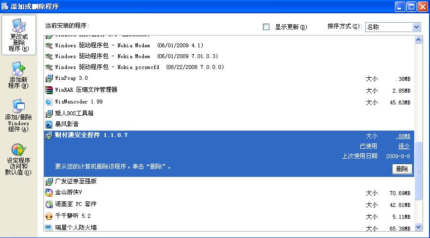
Task: Click the 矮人DOS工具箱 icon
Action: click(x=48, y=113)
